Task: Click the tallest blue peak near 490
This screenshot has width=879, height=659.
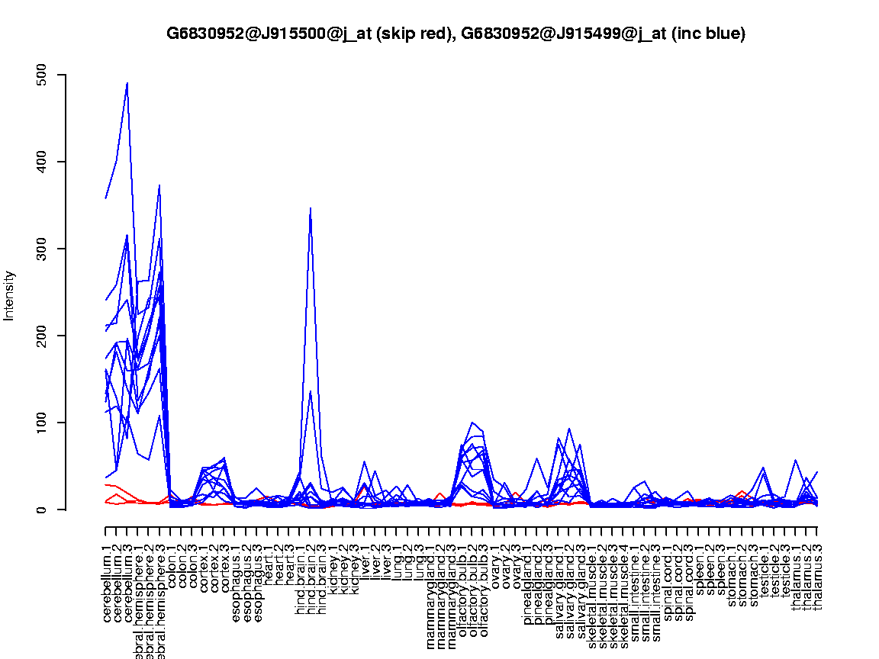Action: click(x=127, y=83)
